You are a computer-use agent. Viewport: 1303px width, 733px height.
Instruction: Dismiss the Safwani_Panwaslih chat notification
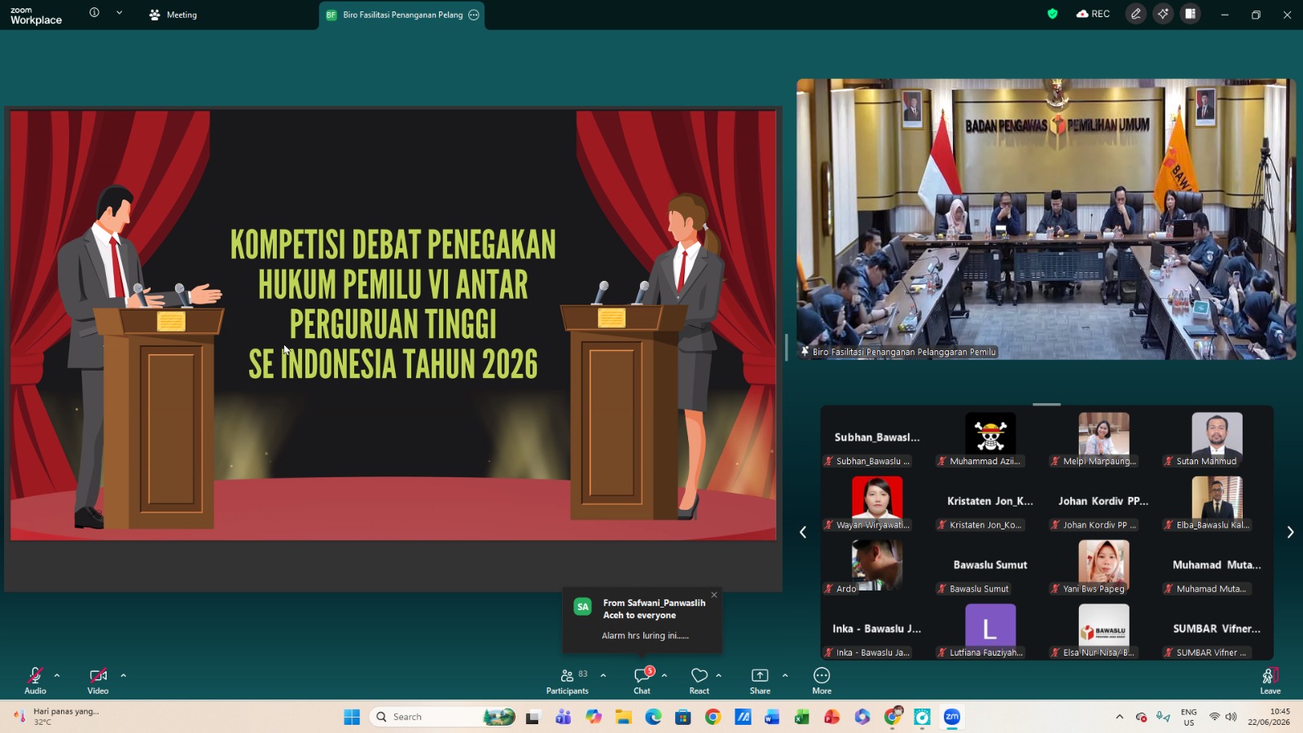click(x=714, y=595)
